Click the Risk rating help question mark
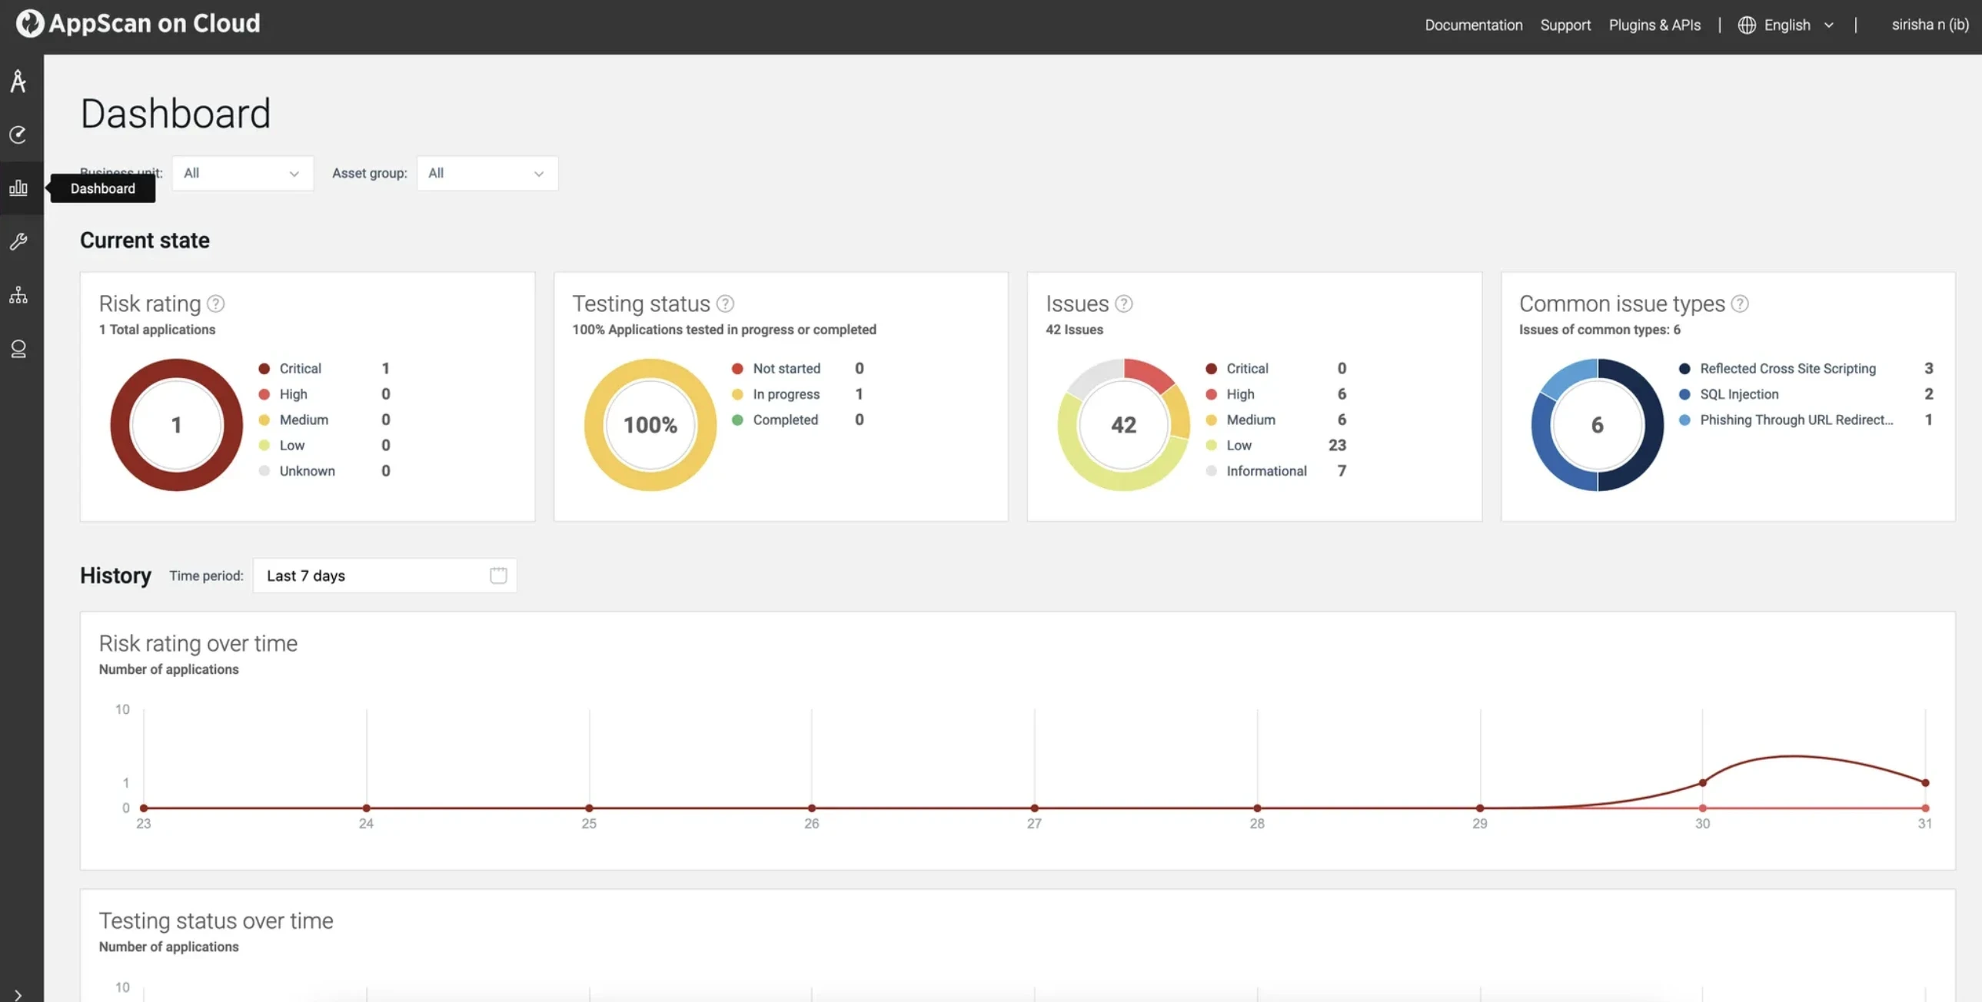This screenshot has width=1982, height=1002. [216, 303]
